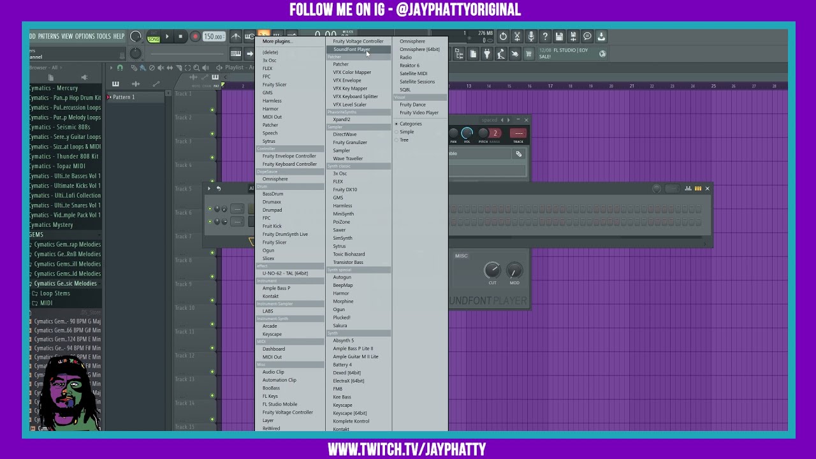Click the VOL knob in the plugin window
The height and width of the screenshot is (459, 816).
click(467, 133)
